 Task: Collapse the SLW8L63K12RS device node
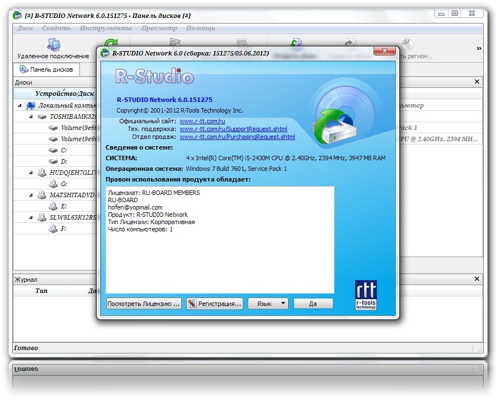coord(31,217)
